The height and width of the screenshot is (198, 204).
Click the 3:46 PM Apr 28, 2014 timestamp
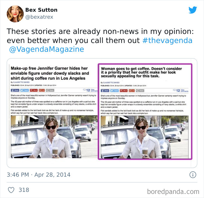click(38, 175)
